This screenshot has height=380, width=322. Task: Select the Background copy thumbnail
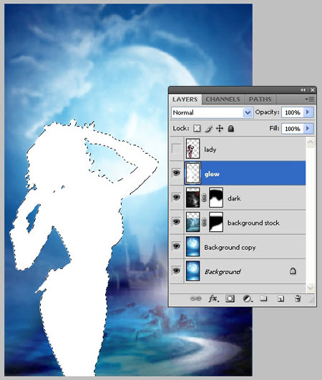coord(193,246)
